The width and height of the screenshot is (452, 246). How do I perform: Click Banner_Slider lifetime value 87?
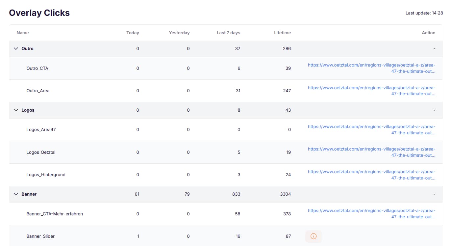tap(288, 236)
